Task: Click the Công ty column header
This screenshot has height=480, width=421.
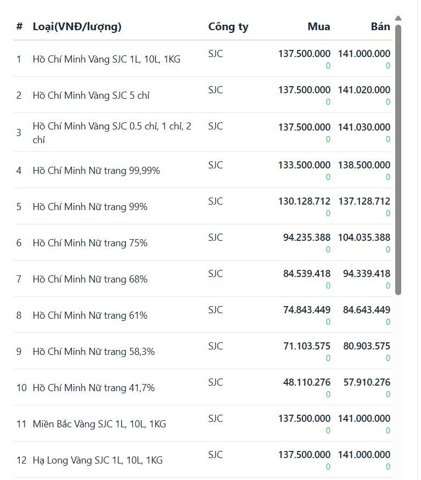Action: tap(228, 27)
